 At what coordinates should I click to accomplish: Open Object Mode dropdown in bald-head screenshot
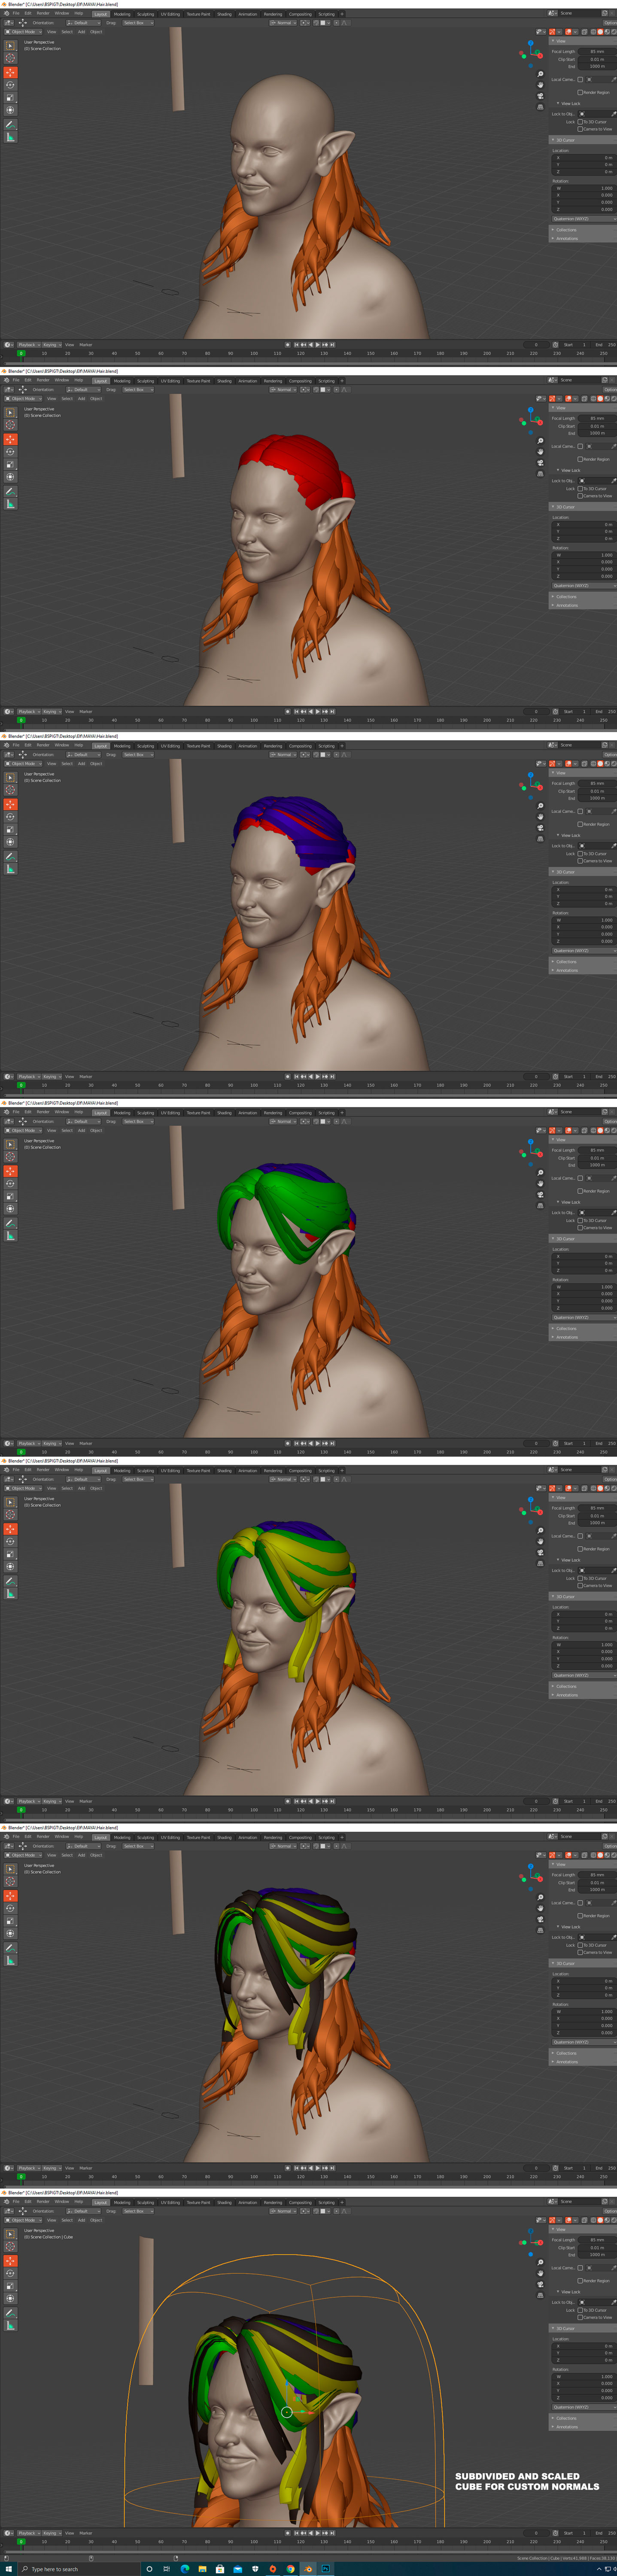[x=23, y=32]
